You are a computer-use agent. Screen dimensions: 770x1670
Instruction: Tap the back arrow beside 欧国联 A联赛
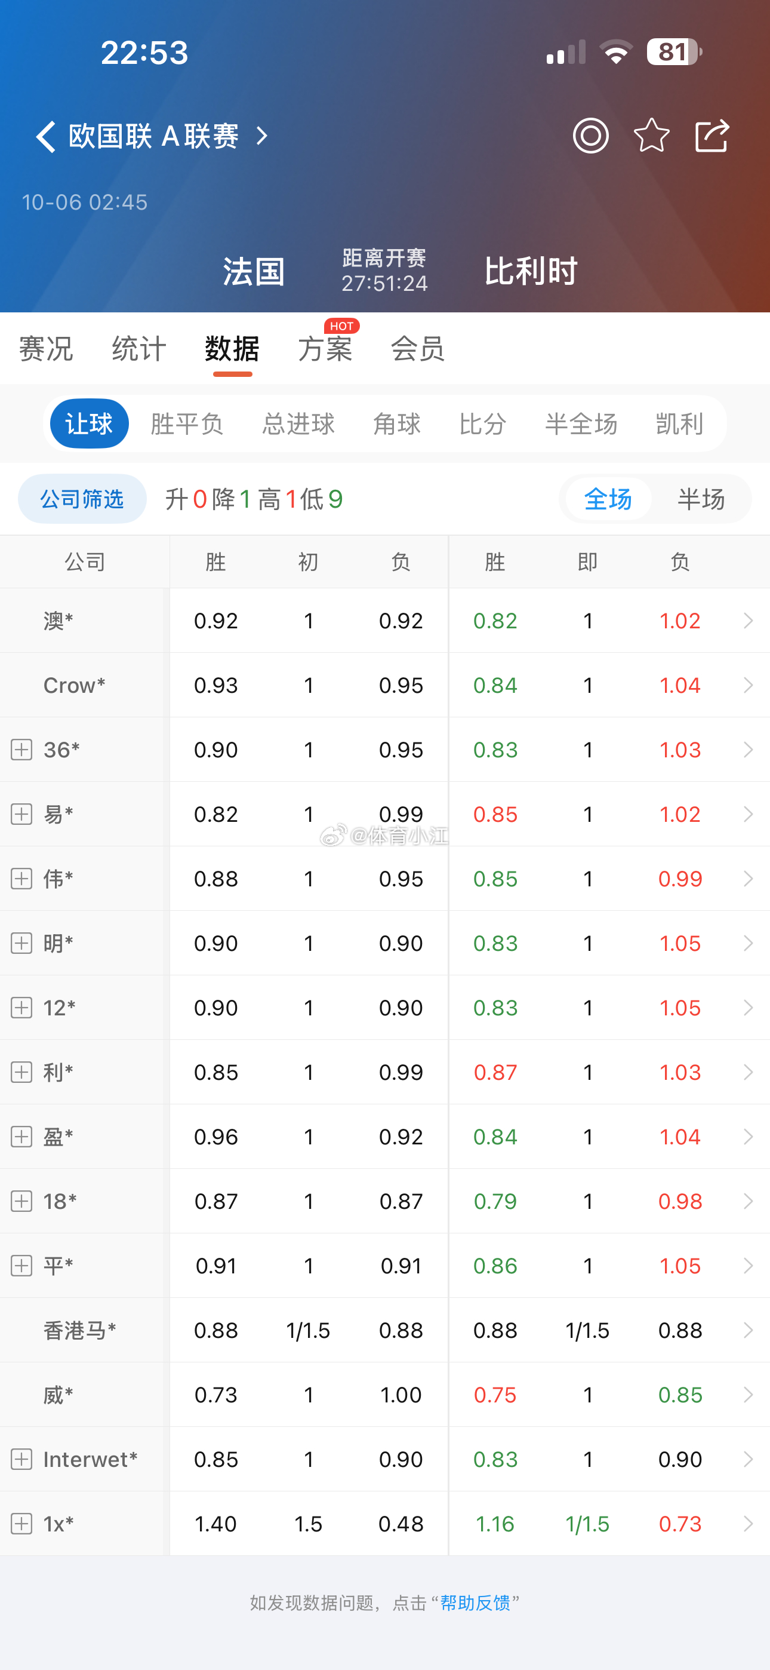pos(45,137)
